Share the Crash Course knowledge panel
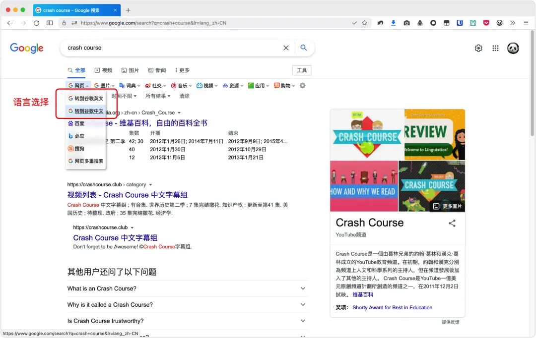The width and height of the screenshot is (536, 338). pos(452,224)
